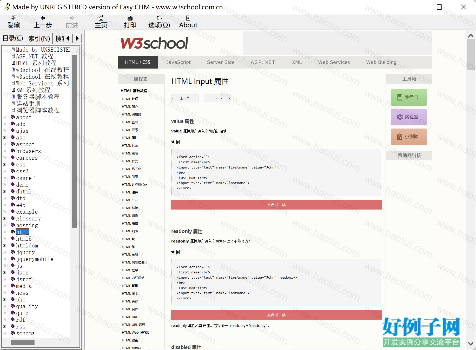Screen dimensions: 476x350
Task: Open the JavaScript navigation tab
Action: (178, 62)
